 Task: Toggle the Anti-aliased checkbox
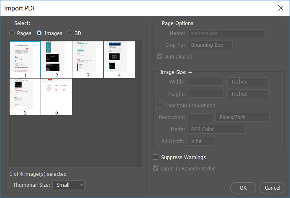click(159, 56)
